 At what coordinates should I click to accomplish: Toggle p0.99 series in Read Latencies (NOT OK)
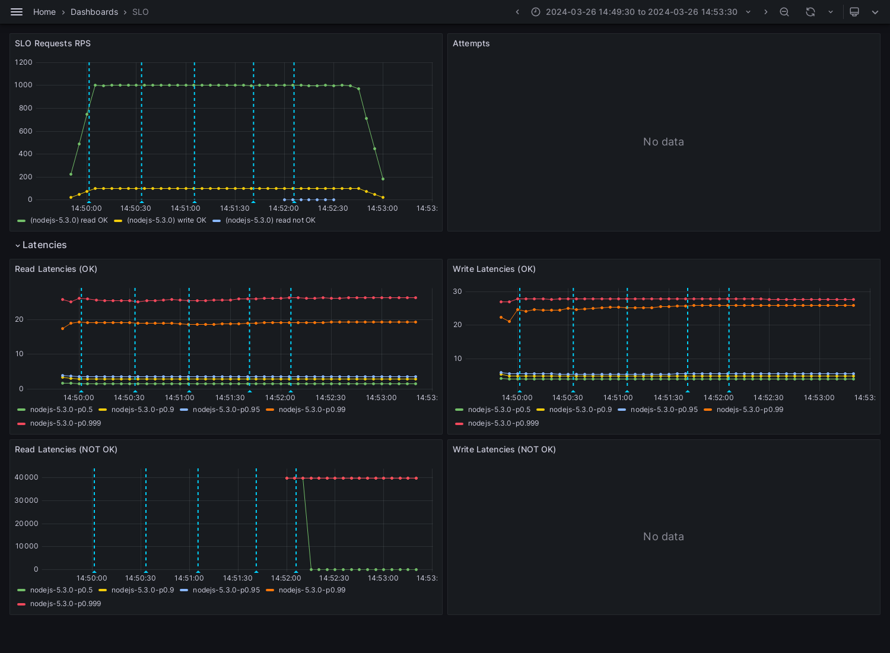(x=312, y=590)
